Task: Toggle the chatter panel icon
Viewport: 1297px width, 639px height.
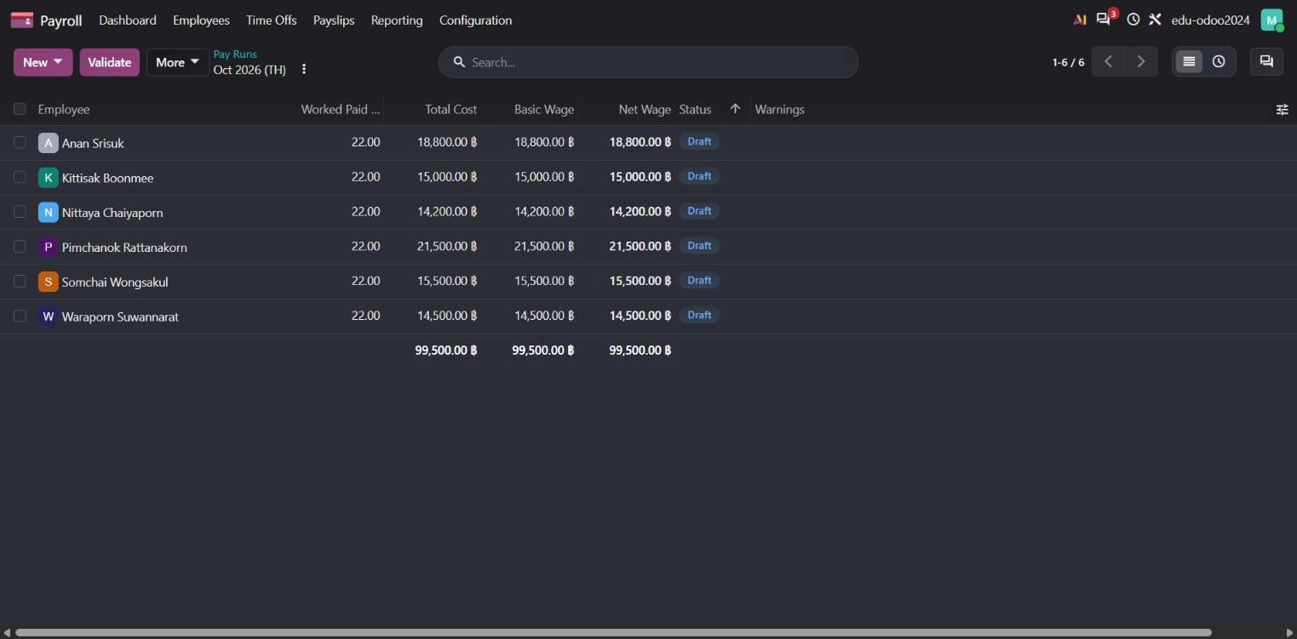Action: coord(1266,61)
